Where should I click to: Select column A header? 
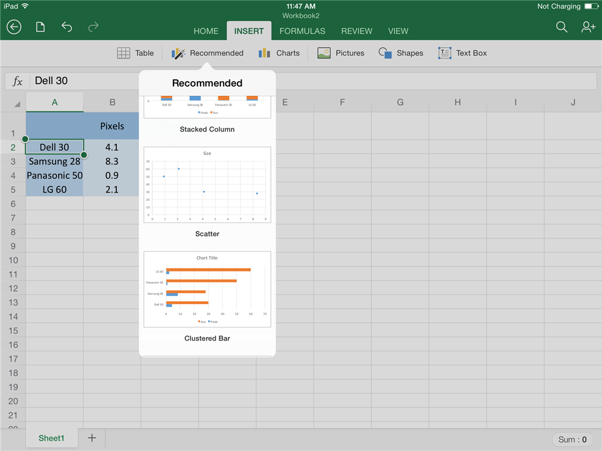tap(55, 102)
